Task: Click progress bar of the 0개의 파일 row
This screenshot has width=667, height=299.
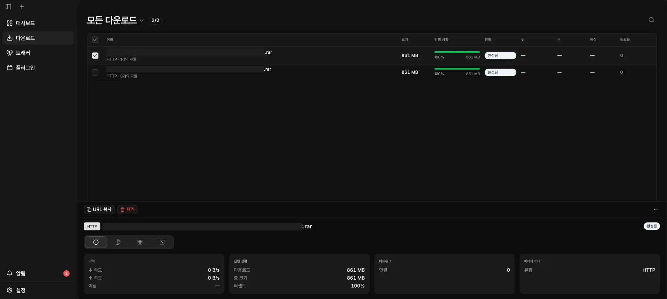Action: tap(457, 69)
